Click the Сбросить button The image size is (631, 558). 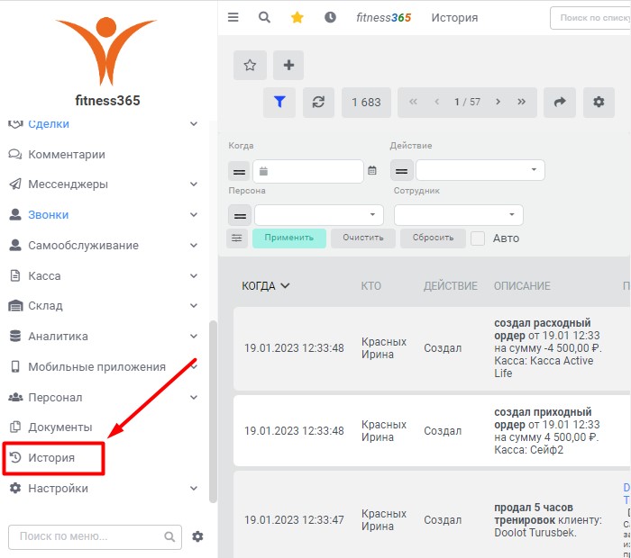pyautogui.click(x=433, y=238)
